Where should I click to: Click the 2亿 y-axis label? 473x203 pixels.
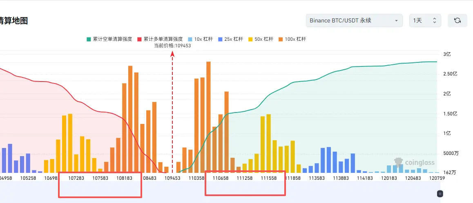click(x=446, y=94)
